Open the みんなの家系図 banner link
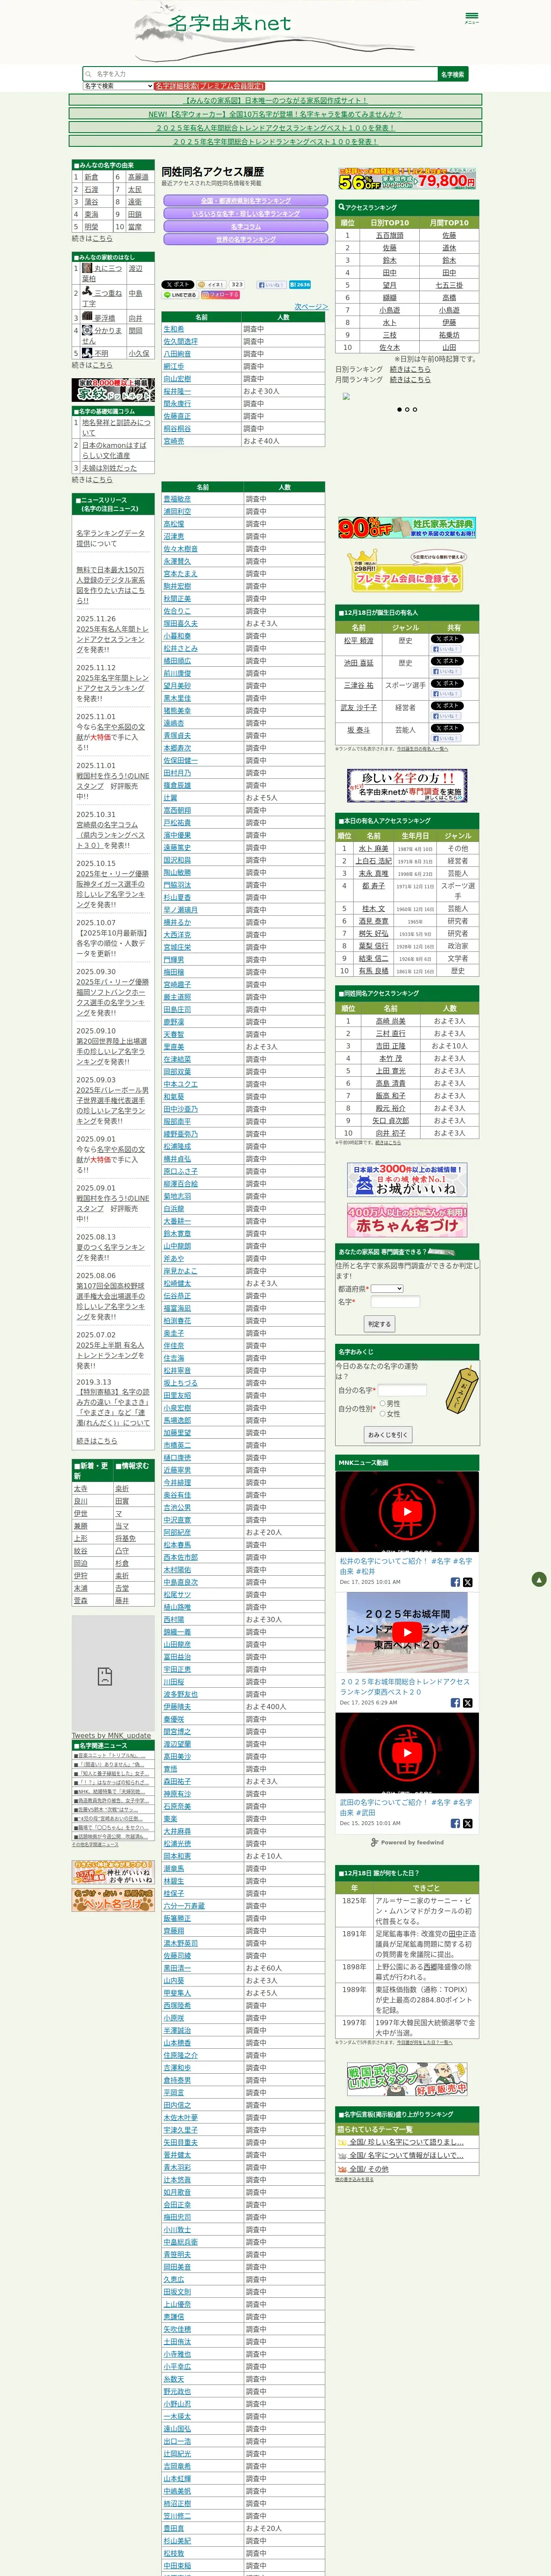 [275, 100]
